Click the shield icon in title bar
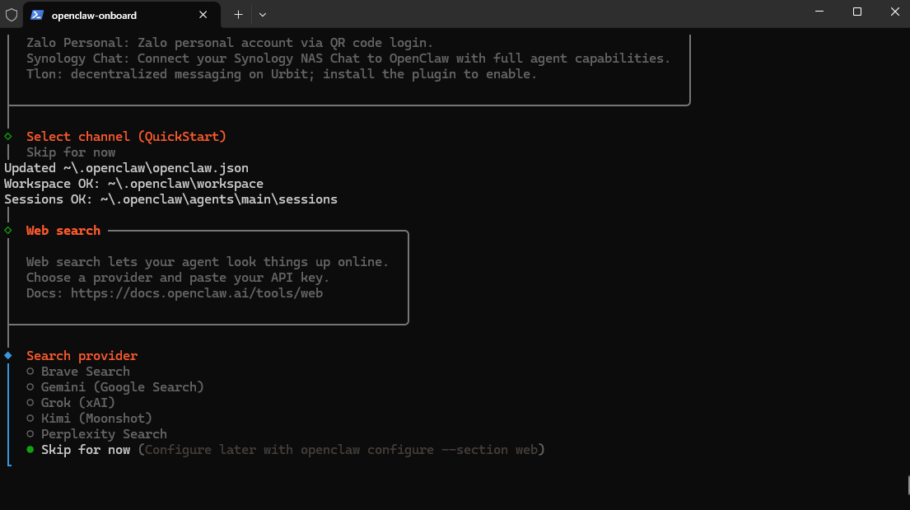The width and height of the screenshot is (910, 510). (x=12, y=14)
